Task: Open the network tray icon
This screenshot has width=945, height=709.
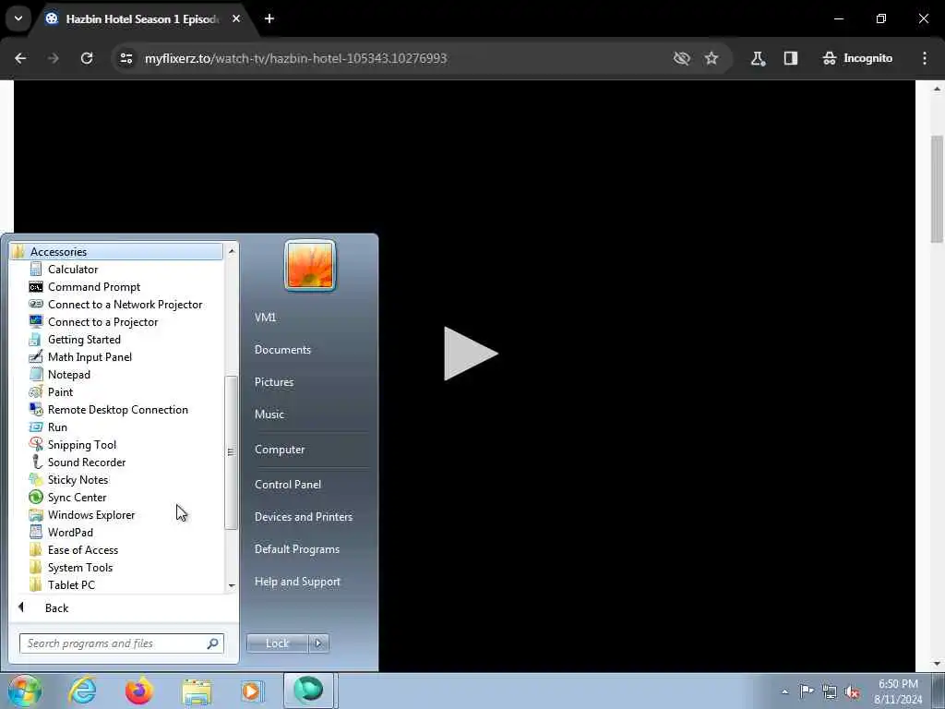Action: coord(830,691)
